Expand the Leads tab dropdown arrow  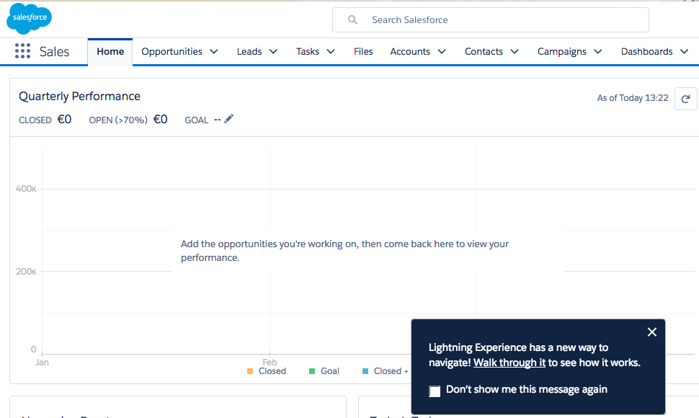(x=273, y=52)
